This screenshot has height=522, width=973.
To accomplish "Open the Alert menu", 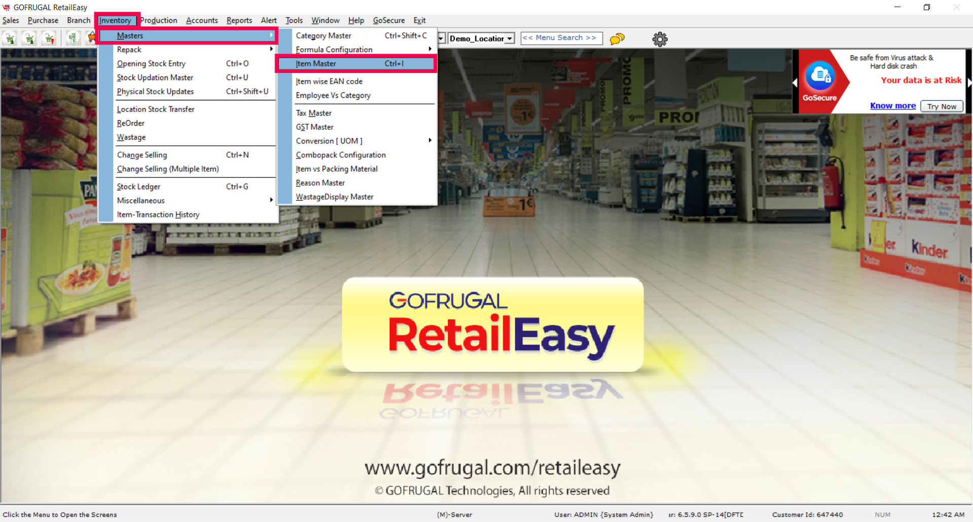I will pyautogui.click(x=269, y=20).
